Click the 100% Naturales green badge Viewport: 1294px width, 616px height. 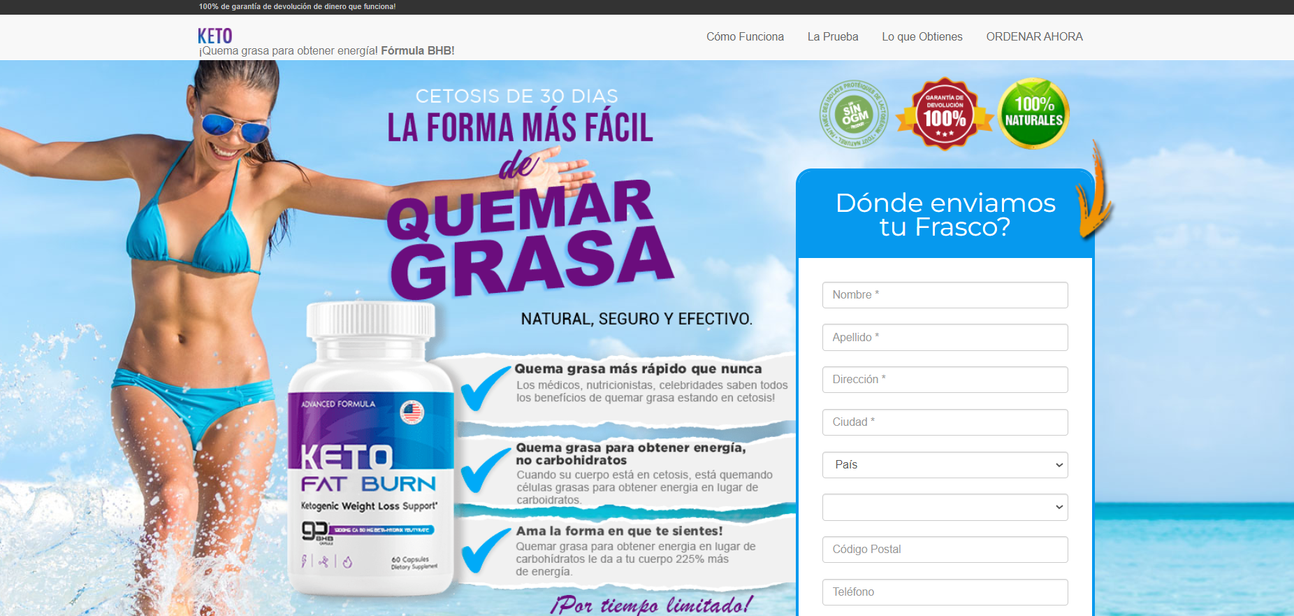[1033, 113]
